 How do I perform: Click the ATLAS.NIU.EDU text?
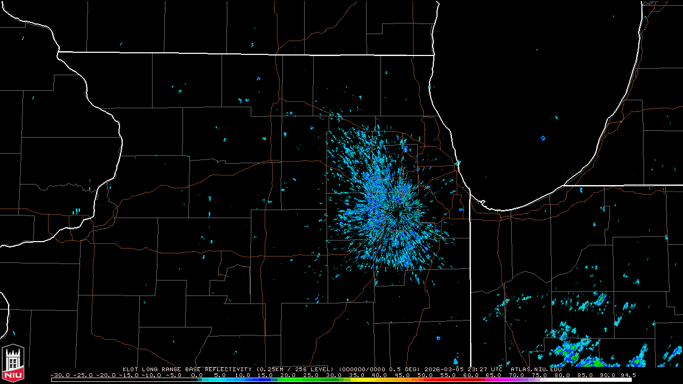536,369
